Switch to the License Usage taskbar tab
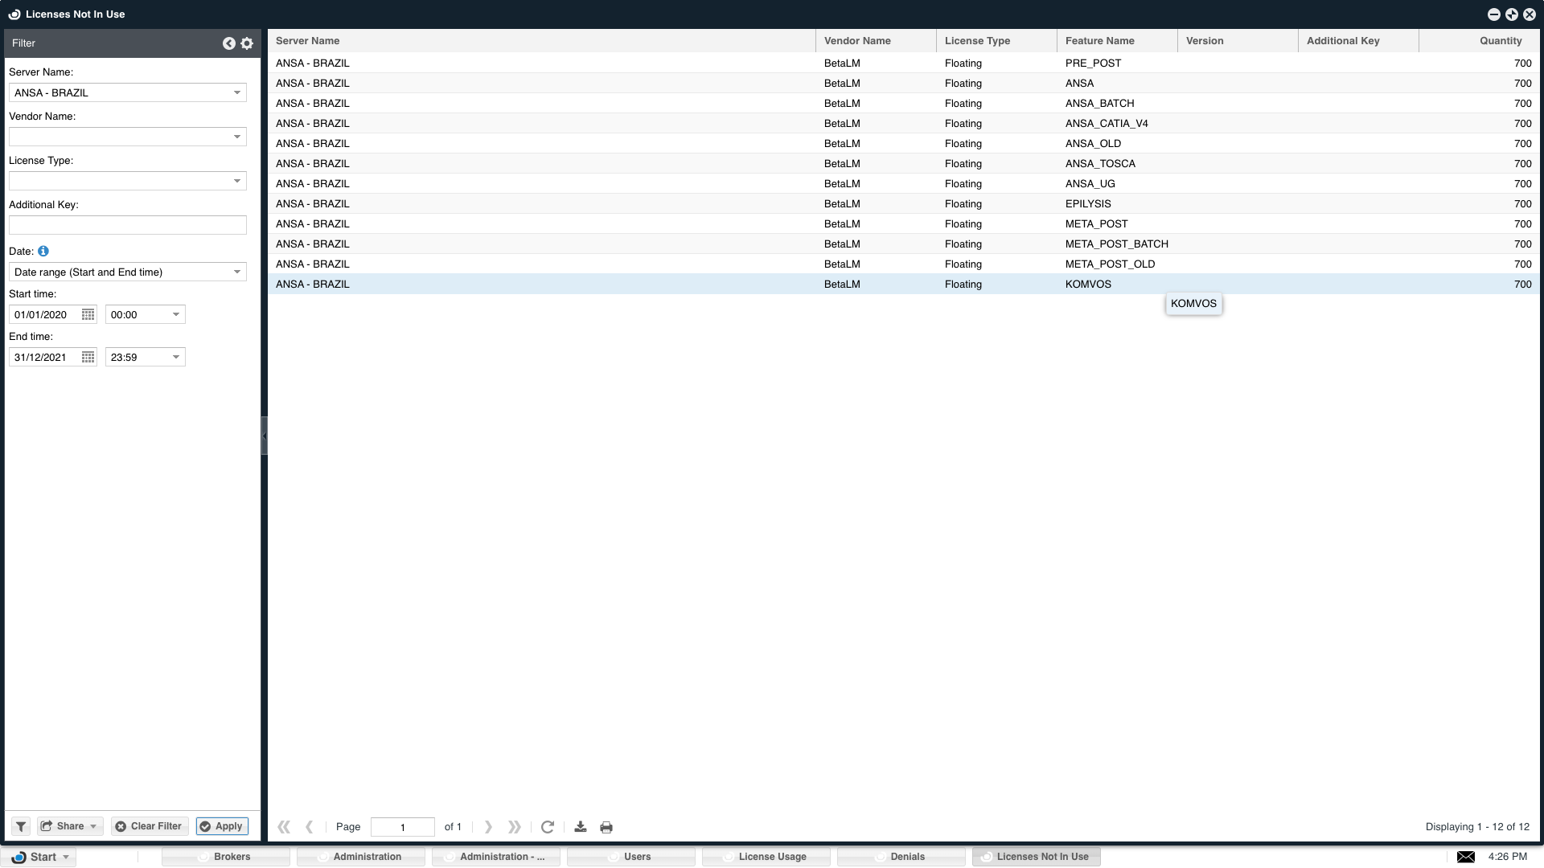This screenshot has height=868, width=1544. [x=766, y=857]
